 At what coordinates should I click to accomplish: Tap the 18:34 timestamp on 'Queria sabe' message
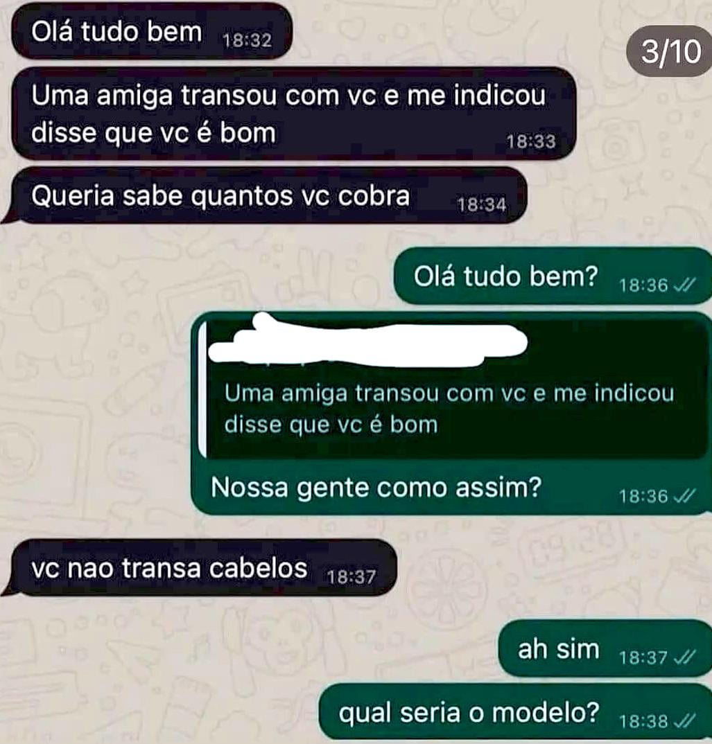click(x=481, y=204)
